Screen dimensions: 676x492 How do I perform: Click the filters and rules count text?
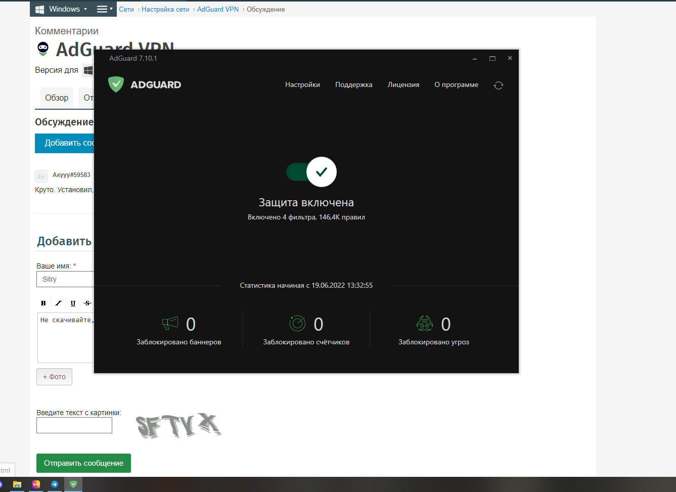pyautogui.click(x=306, y=217)
